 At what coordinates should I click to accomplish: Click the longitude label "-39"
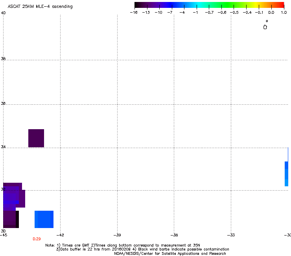[117, 235]
